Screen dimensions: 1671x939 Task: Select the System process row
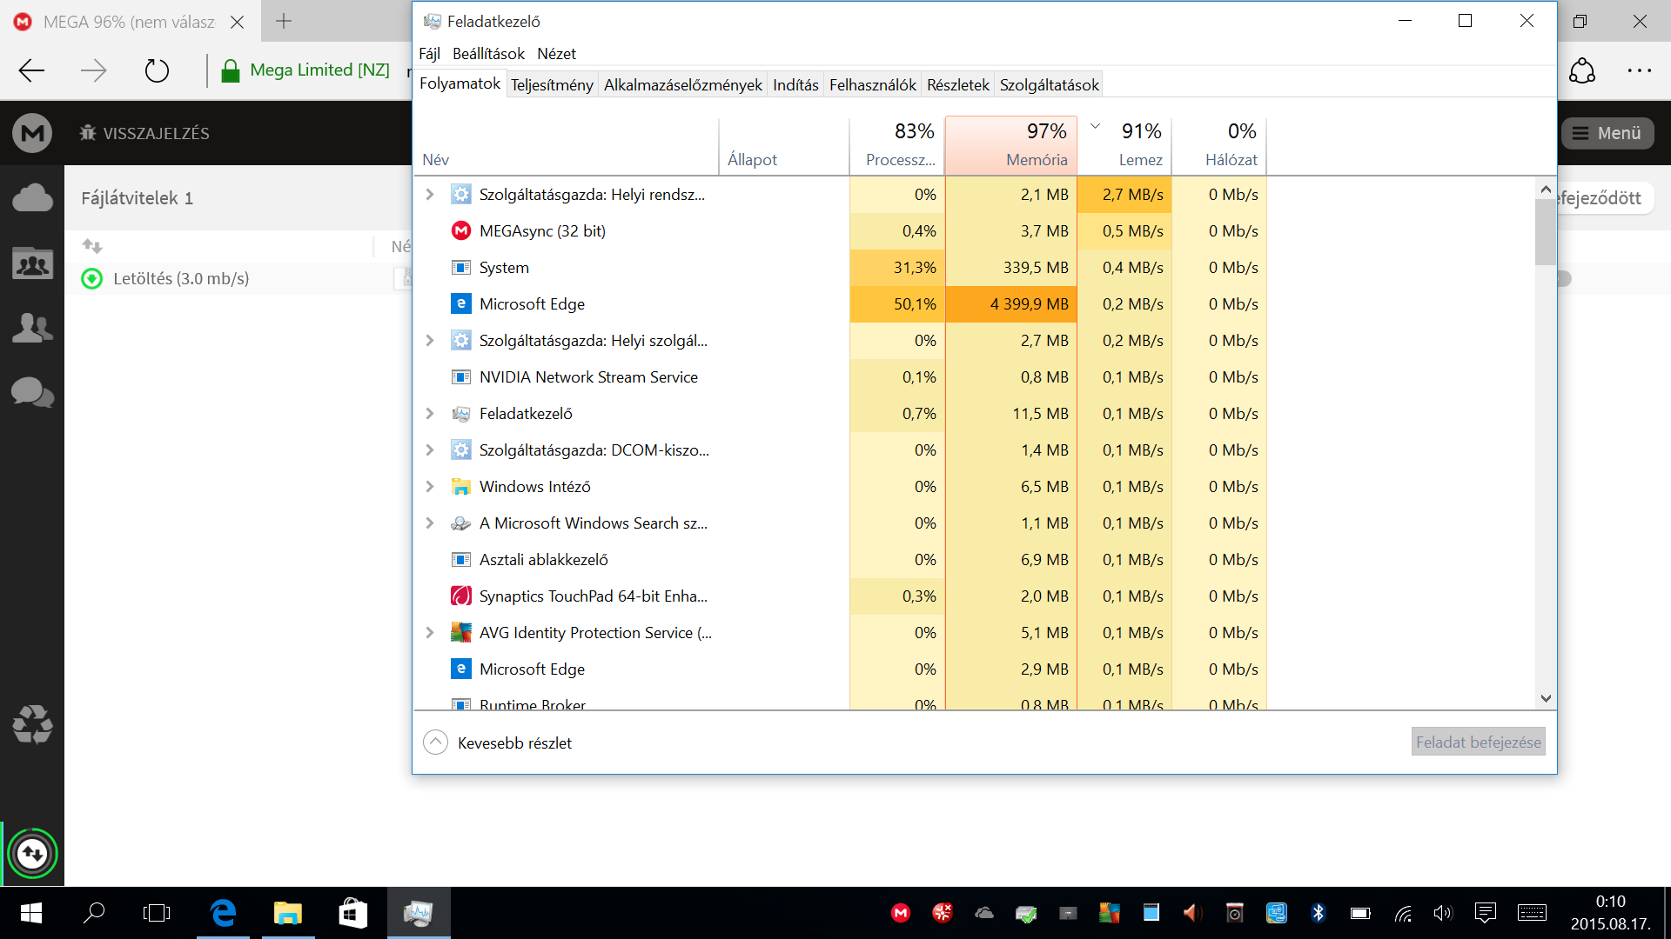point(840,268)
